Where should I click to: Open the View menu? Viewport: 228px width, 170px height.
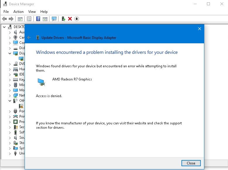(32, 12)
